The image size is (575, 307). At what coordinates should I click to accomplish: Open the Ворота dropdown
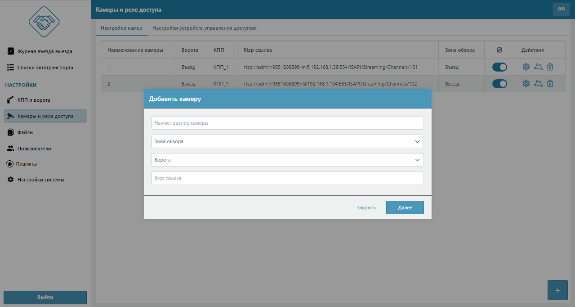288,160
